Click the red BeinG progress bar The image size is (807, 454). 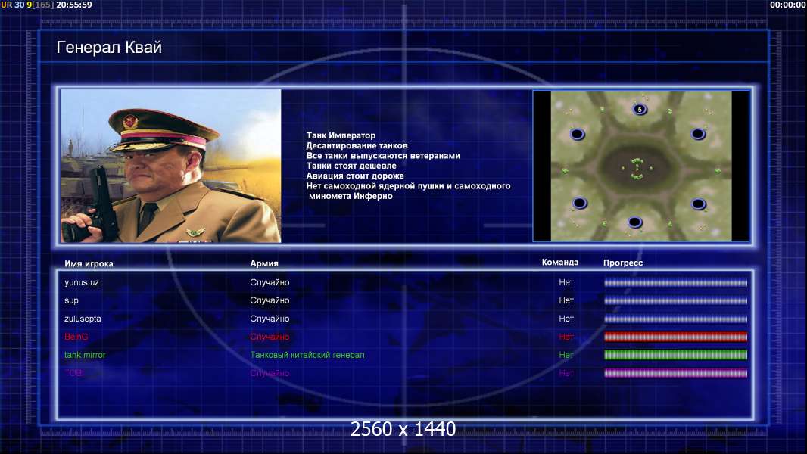point(676,337)
